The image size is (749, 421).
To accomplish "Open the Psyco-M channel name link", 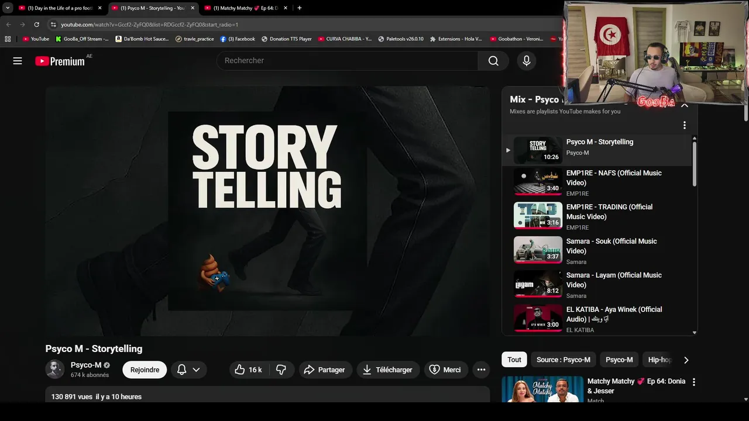I will pyautogui.click(x=86, y=365).
